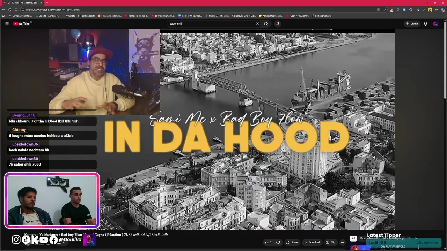Open I run an AI automati bookmark
This screenshot has height=251, width=447.
(x=110, y=16)
